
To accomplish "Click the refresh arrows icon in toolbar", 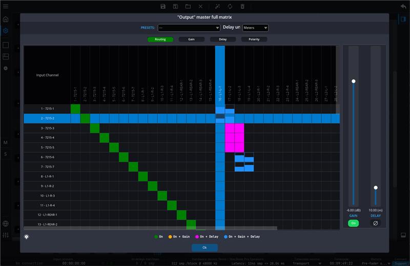I will click(x=230, y=7).
